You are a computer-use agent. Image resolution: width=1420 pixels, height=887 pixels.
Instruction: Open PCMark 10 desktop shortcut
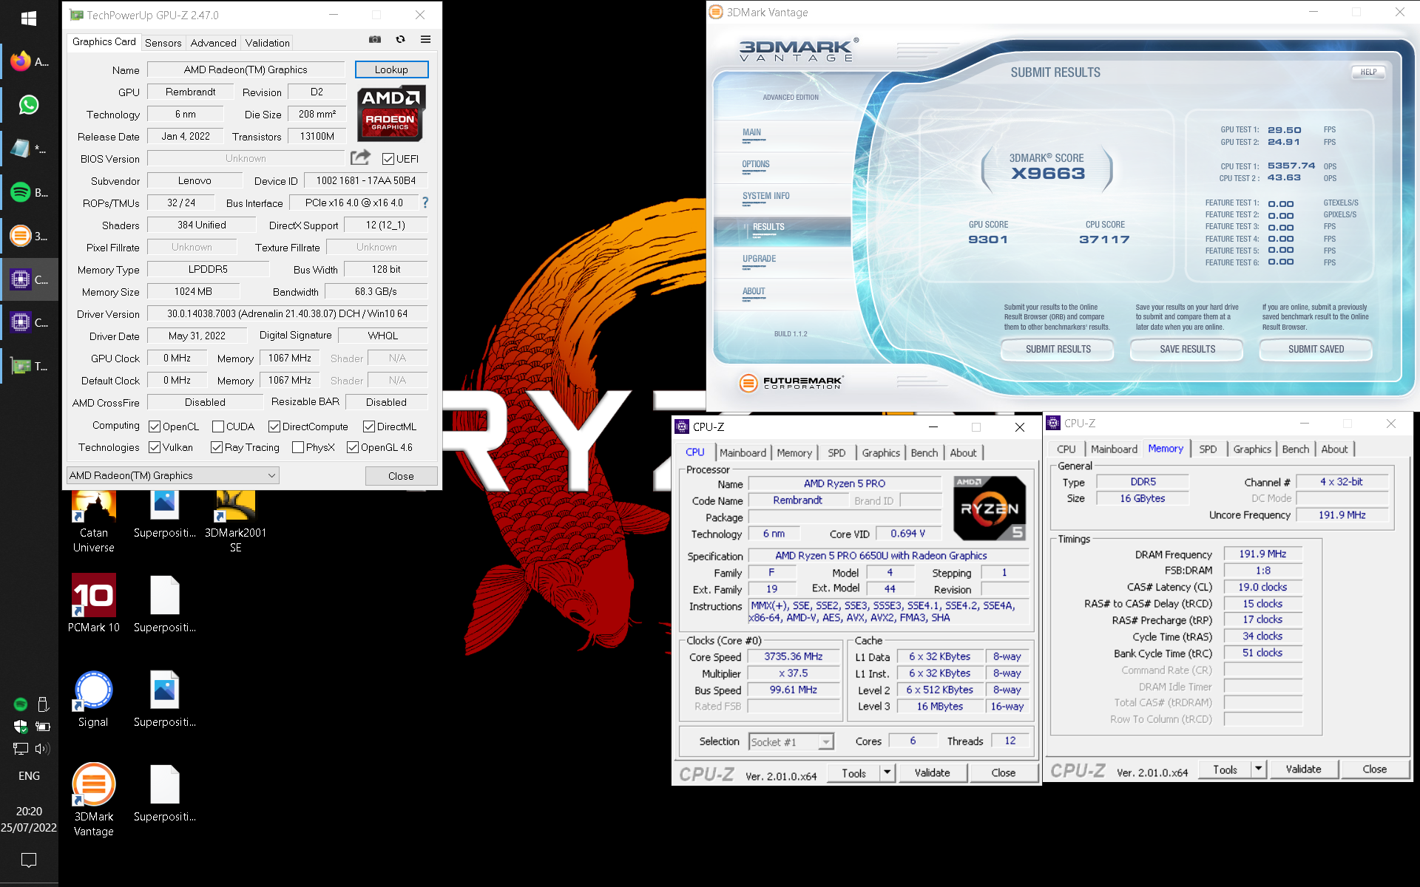tap(94, 603)
